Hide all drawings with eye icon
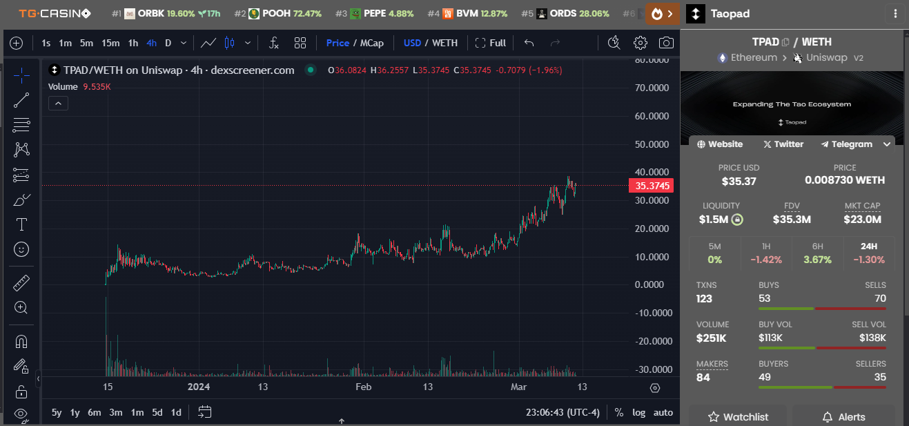Screen dimensions: 909x426 point(21,415)
